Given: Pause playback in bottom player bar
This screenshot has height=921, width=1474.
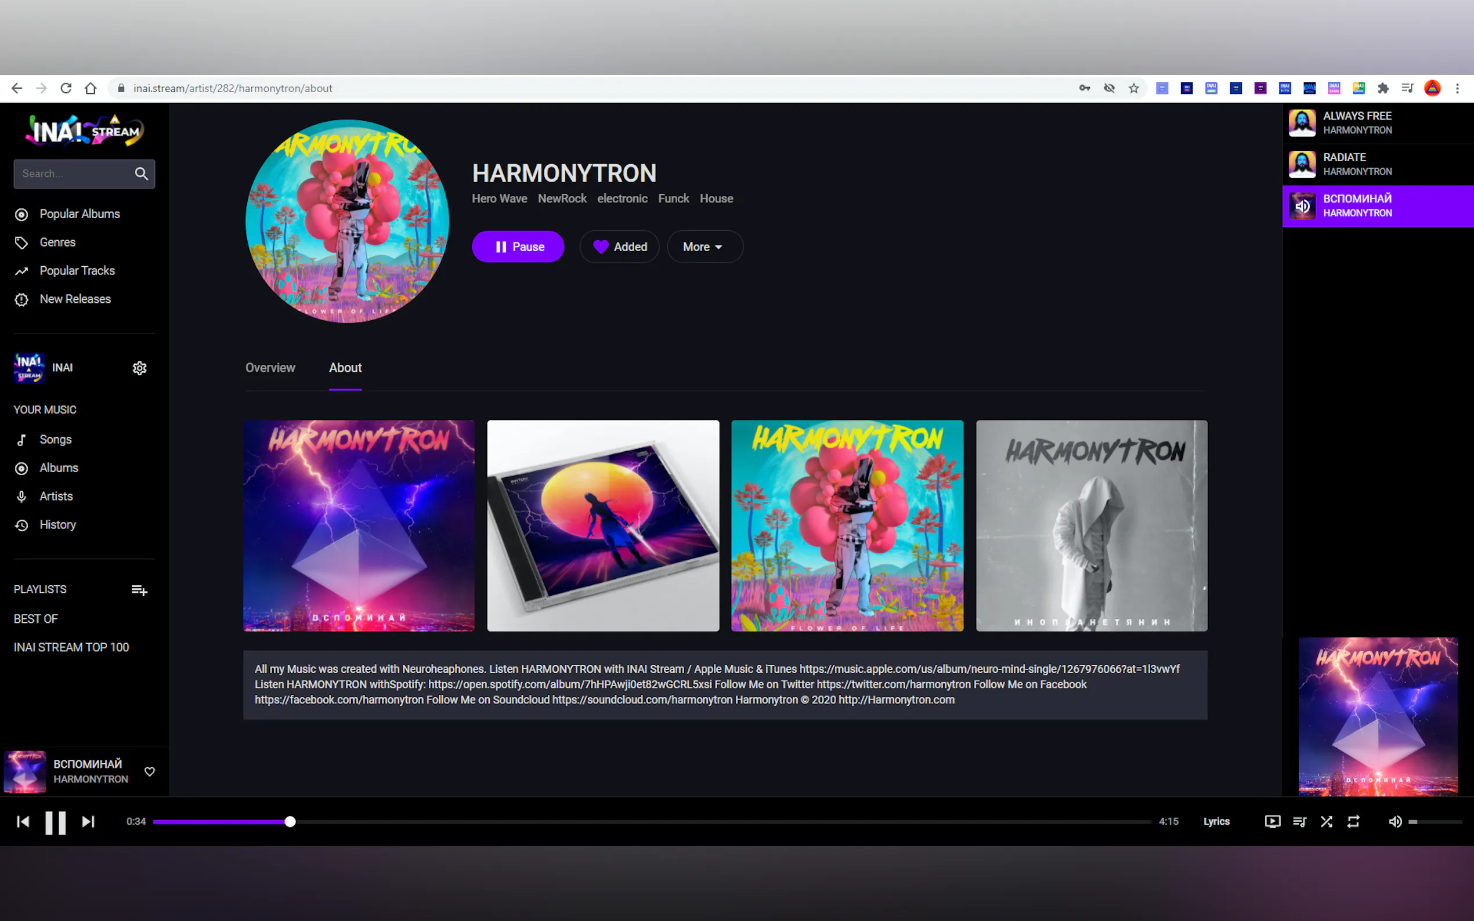Looking at the screenshot, I should tap(56, 822).
